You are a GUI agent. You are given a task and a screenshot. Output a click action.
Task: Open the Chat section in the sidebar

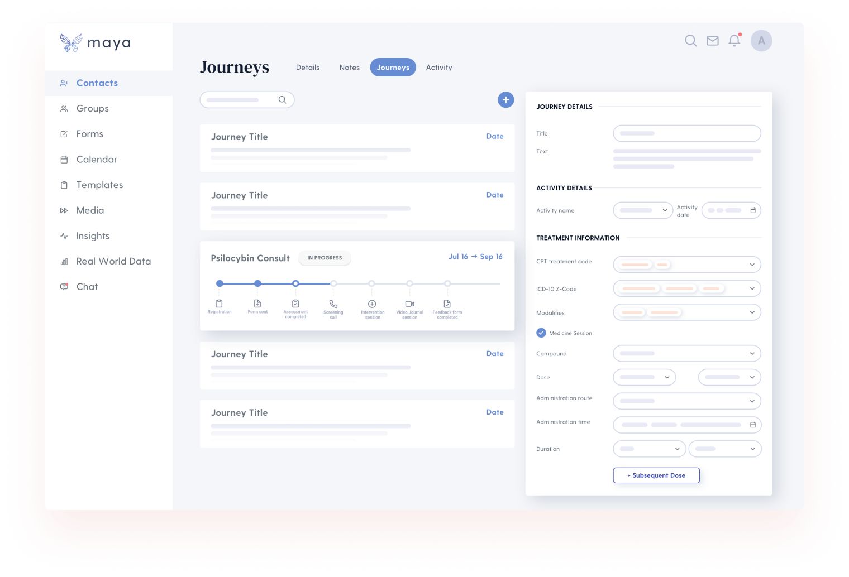pyautogui.click(x=87, y=287)
